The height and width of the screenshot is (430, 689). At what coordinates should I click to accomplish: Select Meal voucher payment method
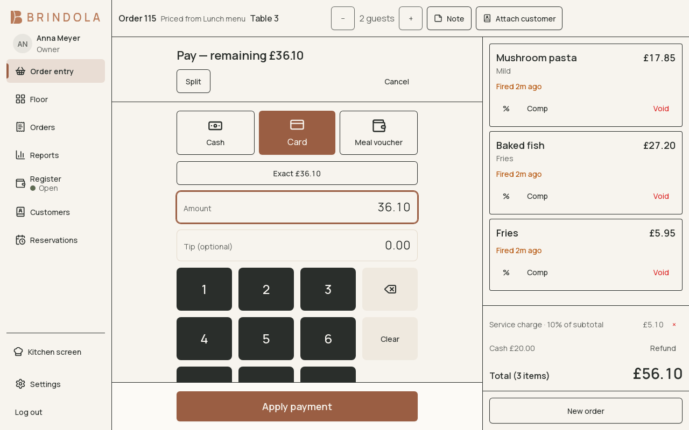pos(378,133)
